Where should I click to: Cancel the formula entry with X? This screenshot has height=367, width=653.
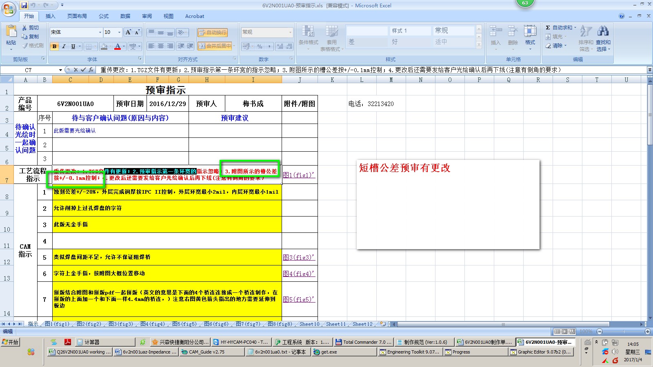click(76, 70)
